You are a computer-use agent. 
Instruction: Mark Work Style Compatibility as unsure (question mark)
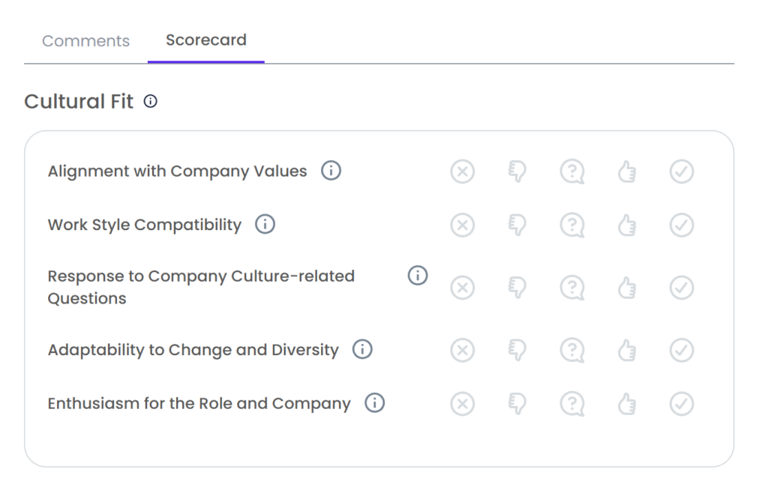coord(572,226)
